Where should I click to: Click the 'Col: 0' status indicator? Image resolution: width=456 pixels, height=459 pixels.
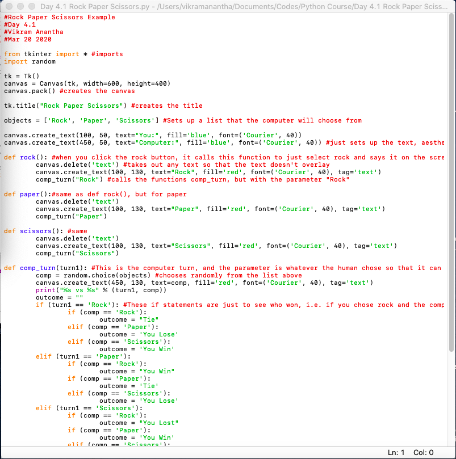(x=424, y=453)
